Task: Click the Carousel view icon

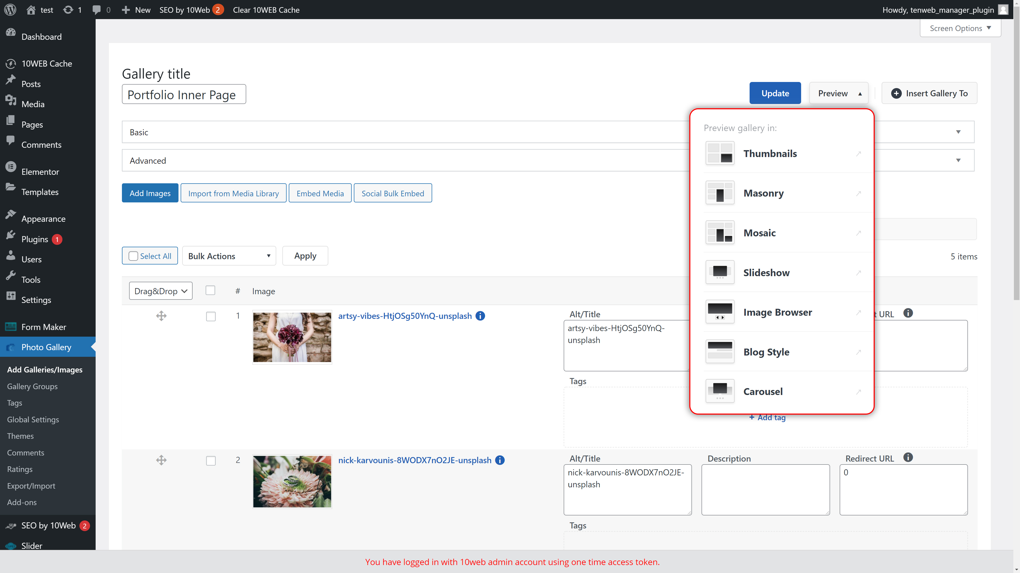Action: coord(720,391)
